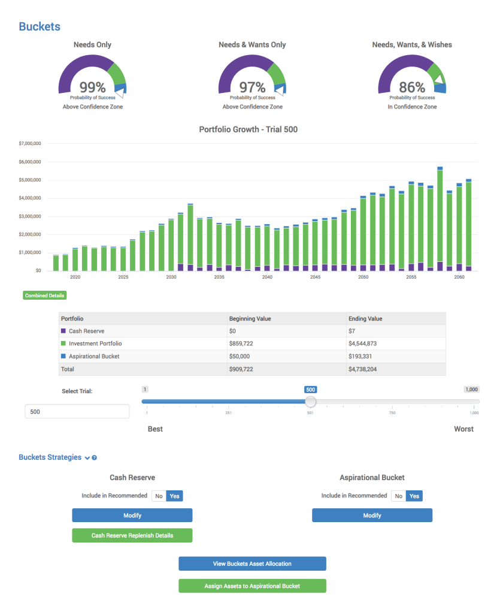Click Modify under Aspirational Bucket
Viewport: 503px width, 615px height.
pos(372,515)
